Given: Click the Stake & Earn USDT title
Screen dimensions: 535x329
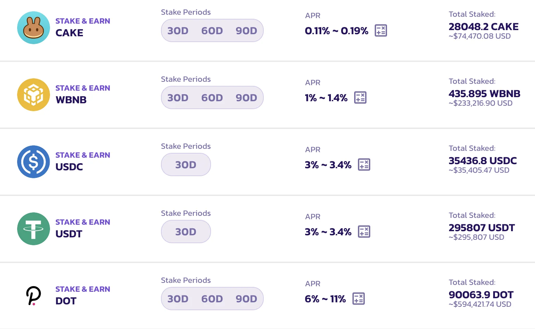Looking at the screenshot, I should coord(83,228).
